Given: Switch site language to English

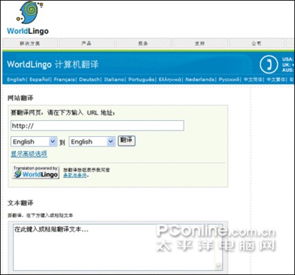Looking at the screenshot, I should 16,80.
